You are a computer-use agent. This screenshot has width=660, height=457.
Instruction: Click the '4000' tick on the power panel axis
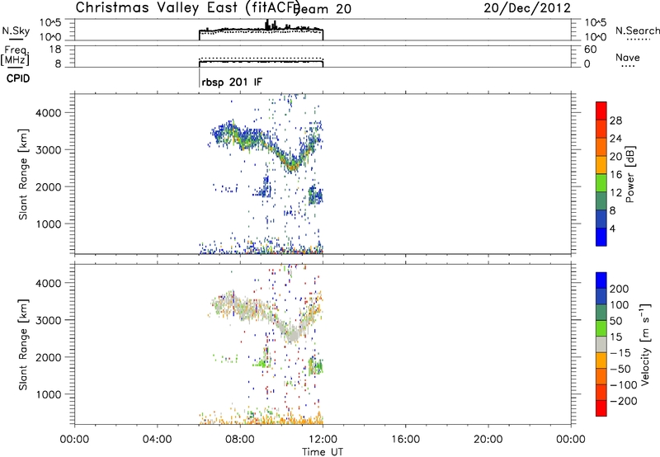[49, 113]
